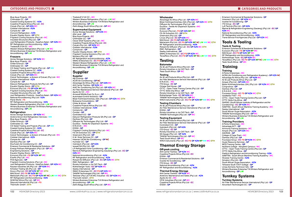Click the 'Ekurhuleni Air Conditioning CC' entry

[26, 144]
